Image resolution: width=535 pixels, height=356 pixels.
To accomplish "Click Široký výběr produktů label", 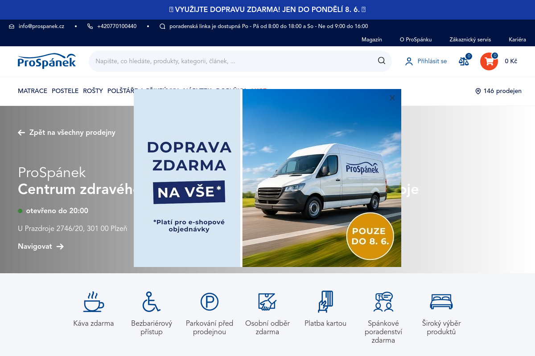I will (441, 328).
